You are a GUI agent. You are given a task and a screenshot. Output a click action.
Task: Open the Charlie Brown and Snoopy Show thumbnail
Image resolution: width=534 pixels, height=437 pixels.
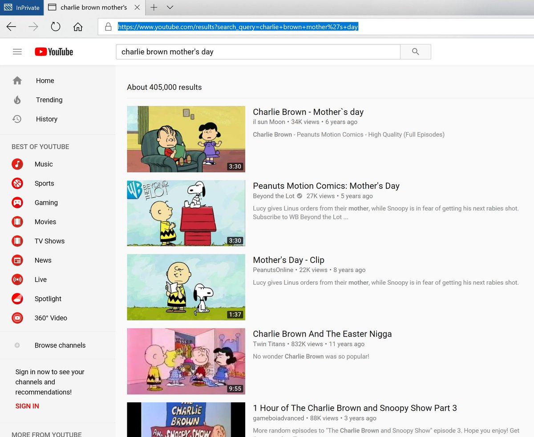[x=186, y=420]
